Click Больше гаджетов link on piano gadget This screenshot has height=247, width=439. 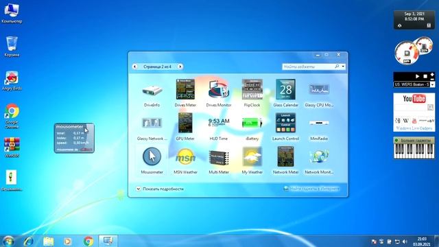coord(415,140)
